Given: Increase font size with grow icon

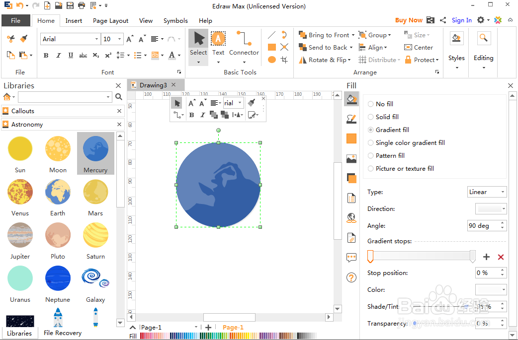Looking at the screenshot, I should tap(130, 39).
